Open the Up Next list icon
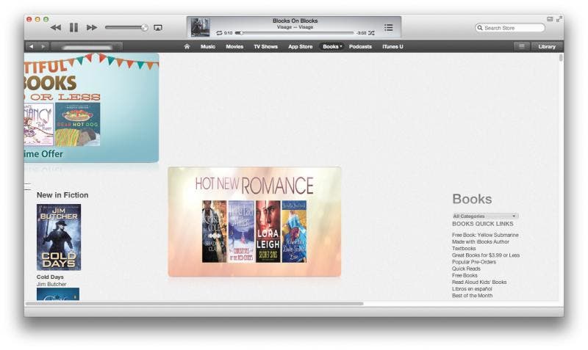The height and width of the screenshot is (350, 588). (x=389, y=27)
